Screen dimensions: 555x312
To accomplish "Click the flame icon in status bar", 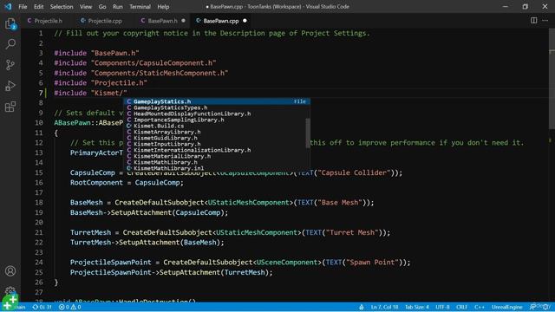I will (x=361, y=307).
